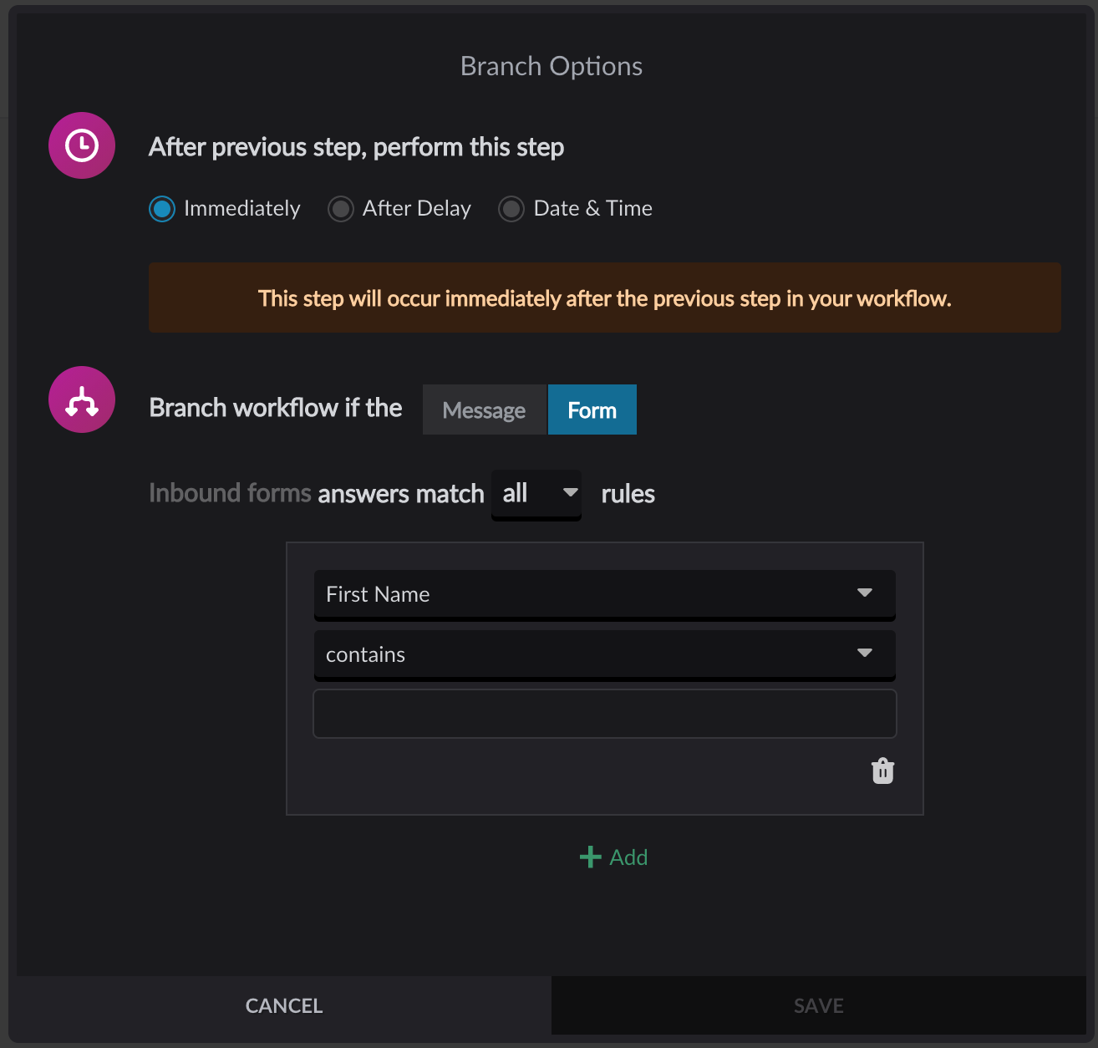Click the empty rule value input field
Viewport: 1098px width, 1048px height.
coord(605,714)
